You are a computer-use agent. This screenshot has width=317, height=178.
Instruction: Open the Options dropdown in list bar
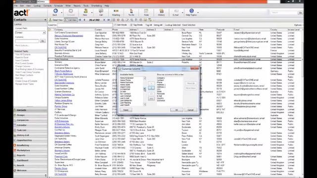tap(299, 25)
